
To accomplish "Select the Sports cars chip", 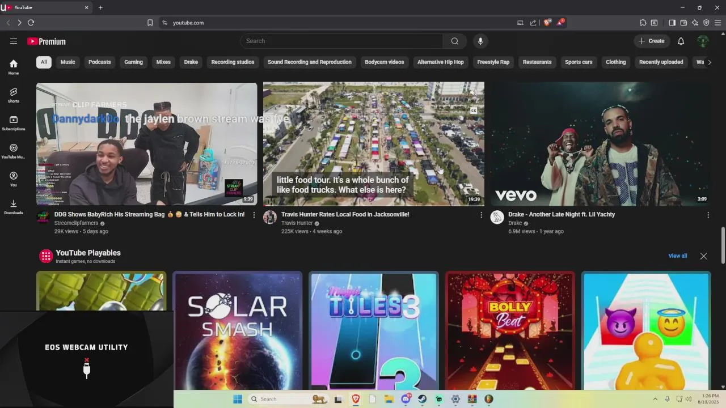I will point(579,62).
